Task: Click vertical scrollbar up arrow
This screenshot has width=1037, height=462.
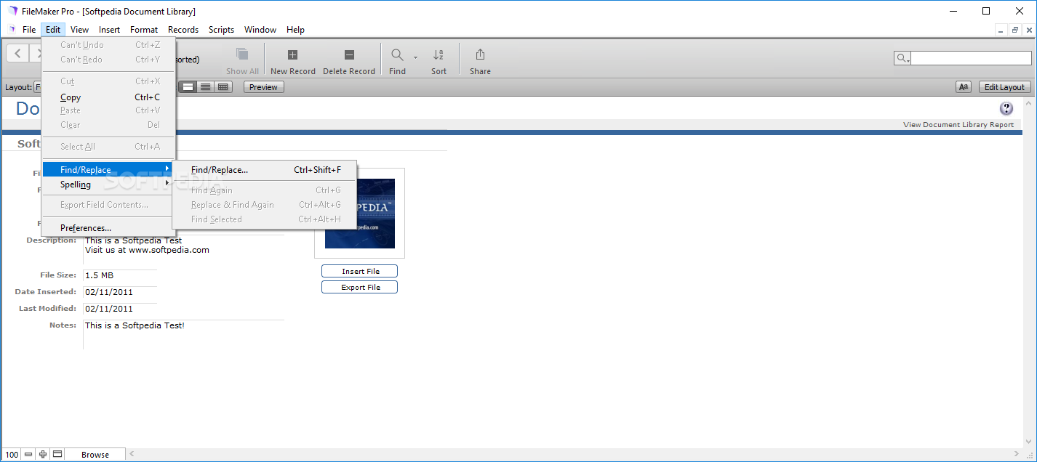Action: coord(1029,103)
